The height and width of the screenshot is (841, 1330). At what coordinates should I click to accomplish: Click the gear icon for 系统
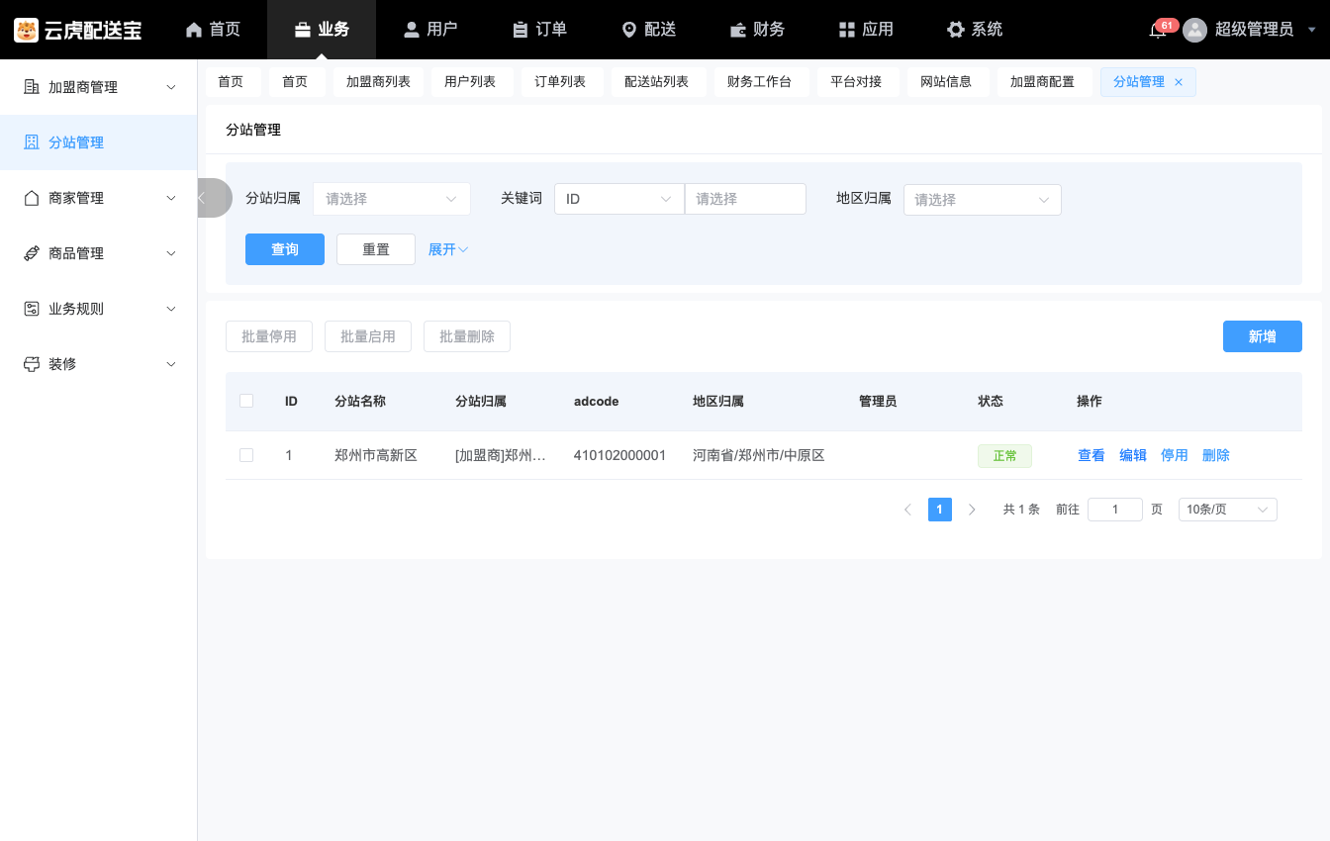click(x=955, y=30)
